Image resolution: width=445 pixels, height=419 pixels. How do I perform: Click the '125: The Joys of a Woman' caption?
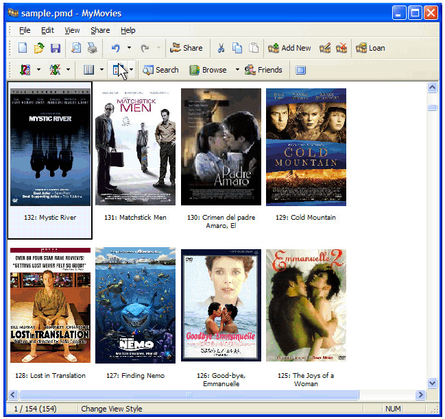pyautogui.click(x=306, y=379)
